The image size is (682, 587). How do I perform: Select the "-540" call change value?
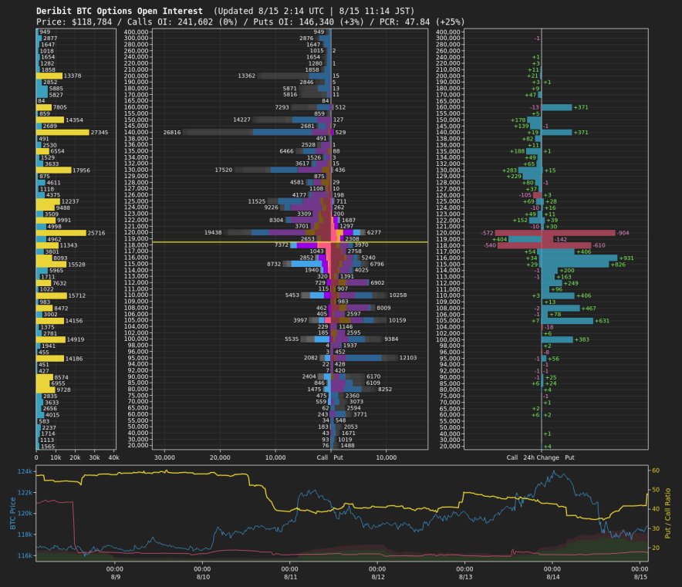click(x=490, y=245)
